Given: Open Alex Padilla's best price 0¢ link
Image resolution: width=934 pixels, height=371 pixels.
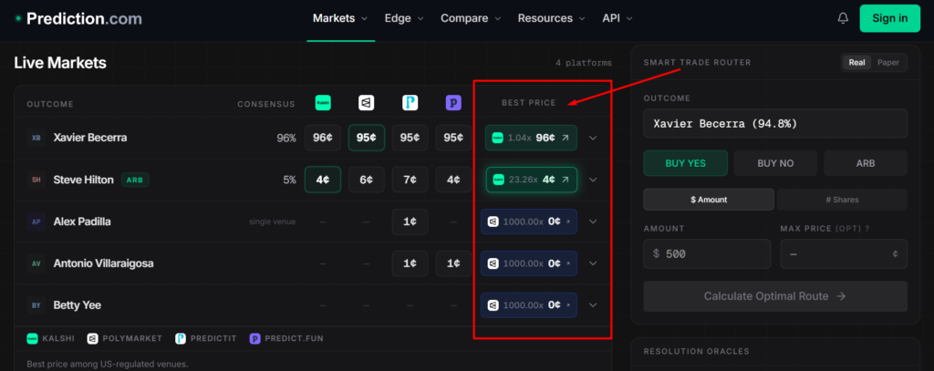Looking at the screenshot, I should coord(529,222).
